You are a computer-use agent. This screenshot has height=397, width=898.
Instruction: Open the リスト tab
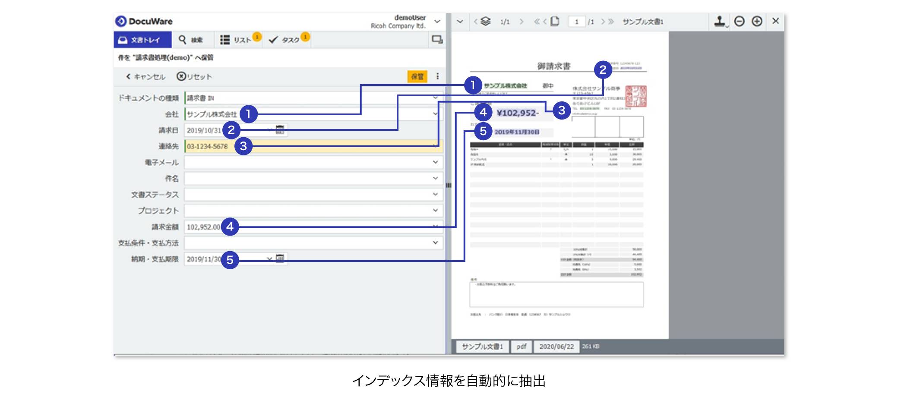click(x=237, y=40)
